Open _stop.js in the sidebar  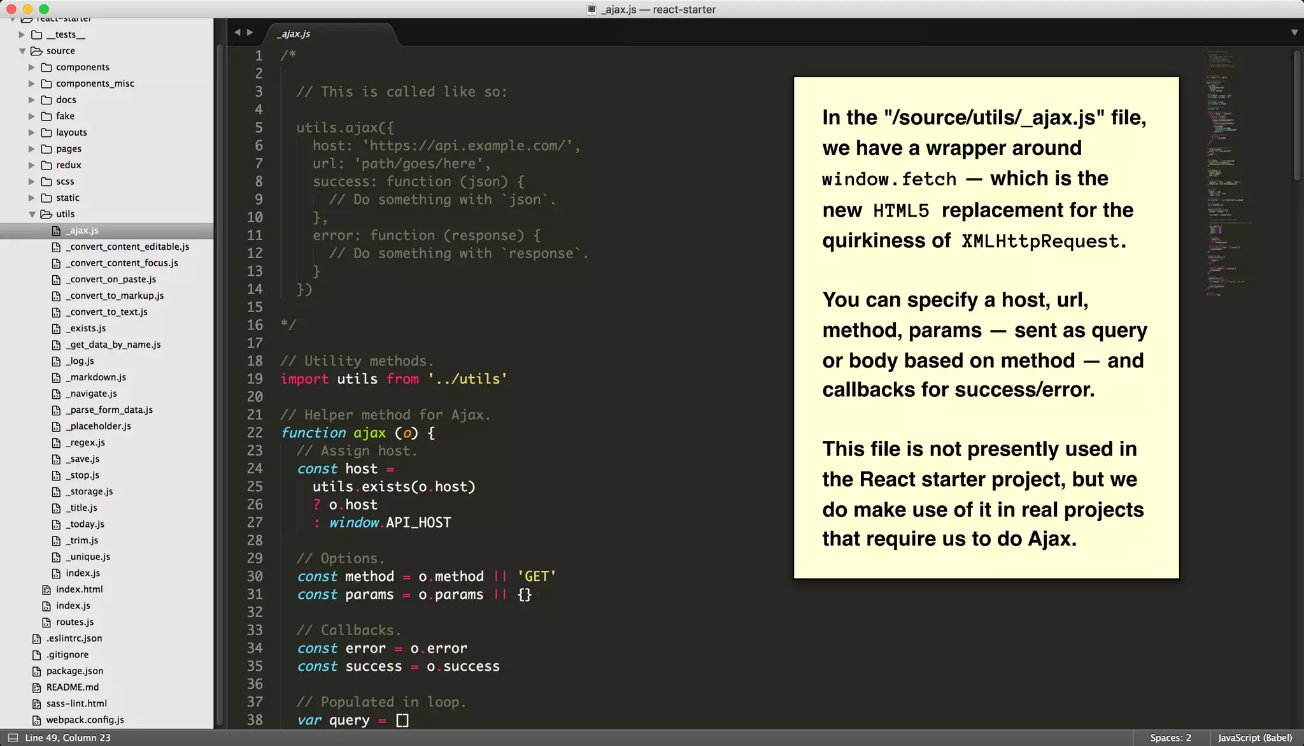pyautogui.click(x=83, y=475)
